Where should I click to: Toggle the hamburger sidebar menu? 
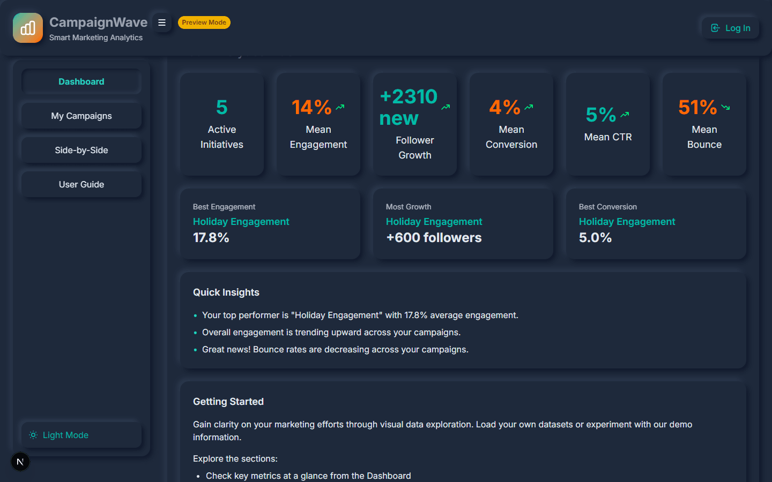[x=162, y=22]
